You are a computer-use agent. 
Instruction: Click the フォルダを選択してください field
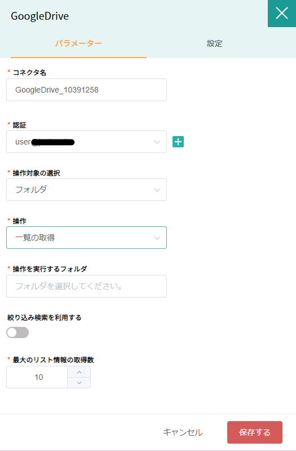86,286
